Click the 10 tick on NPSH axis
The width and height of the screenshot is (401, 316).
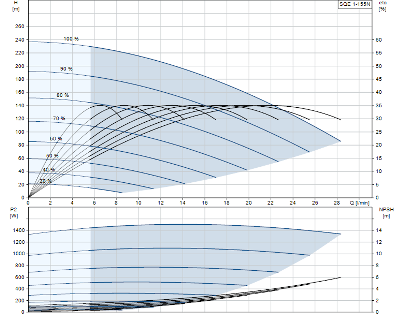tap(379, 254)
